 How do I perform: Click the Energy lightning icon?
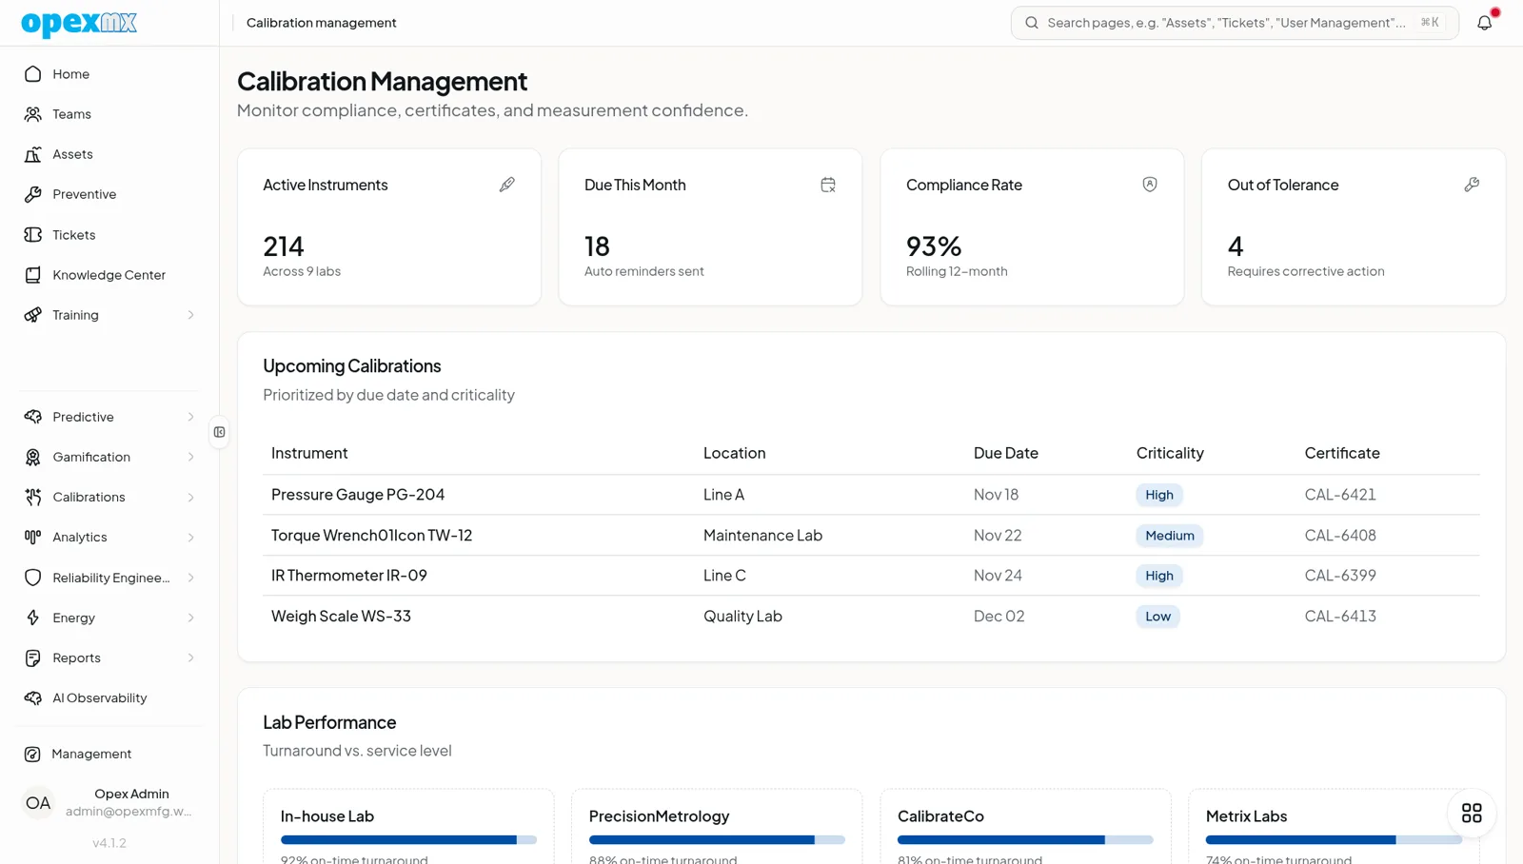pos(33,618)
